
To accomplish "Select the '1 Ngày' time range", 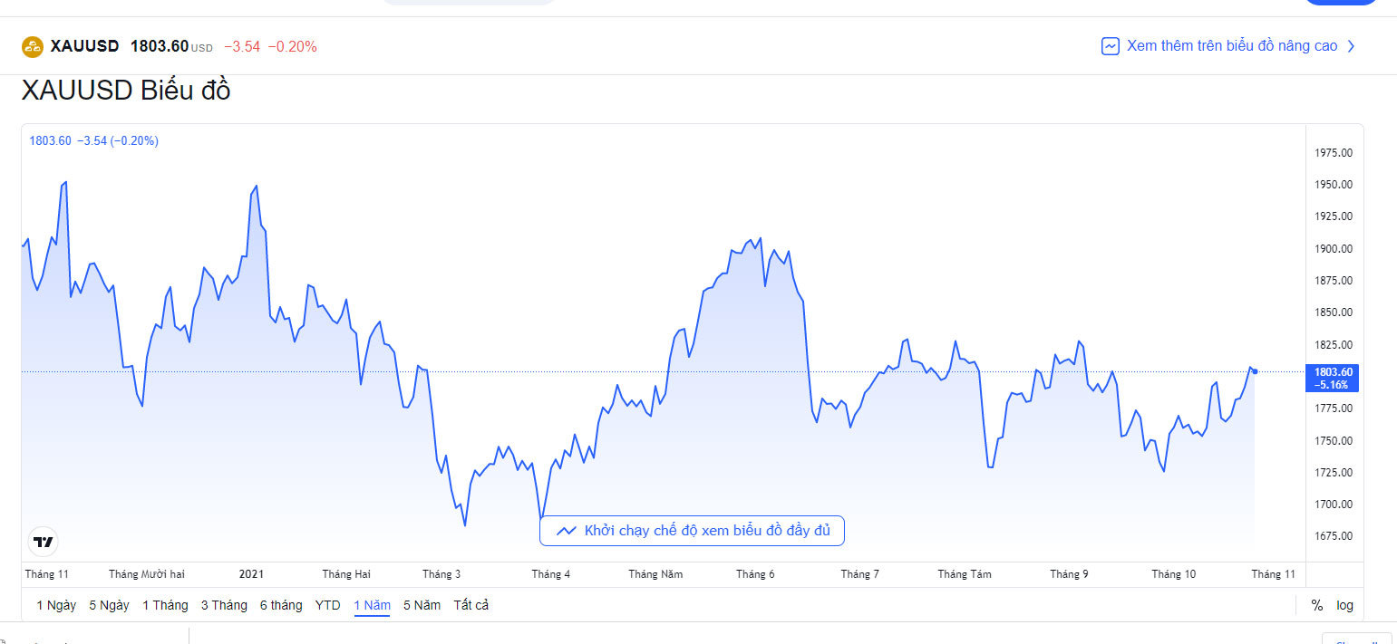I will [56, 605].
